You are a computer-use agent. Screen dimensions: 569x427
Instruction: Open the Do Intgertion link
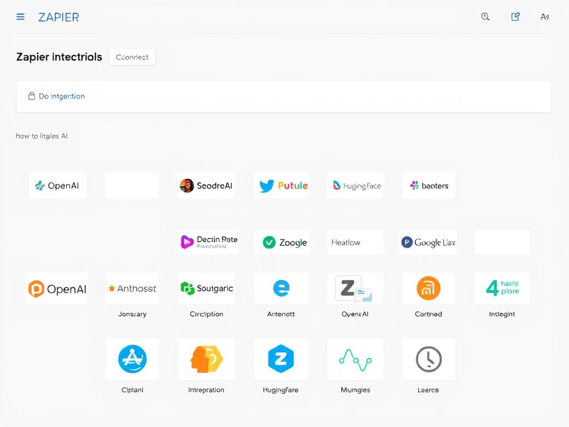[62, 96]
